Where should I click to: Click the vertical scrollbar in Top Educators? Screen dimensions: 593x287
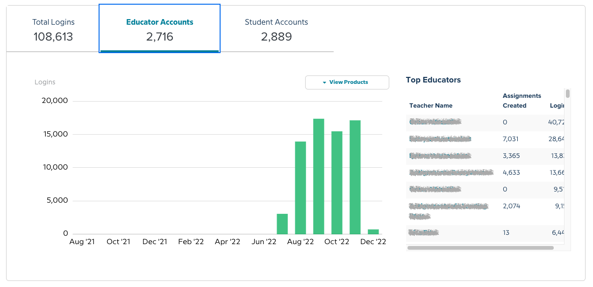568,94
